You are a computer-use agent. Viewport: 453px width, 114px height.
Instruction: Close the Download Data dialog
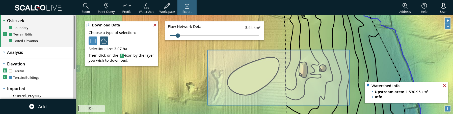pyautogui.click(x=155, y=25)
